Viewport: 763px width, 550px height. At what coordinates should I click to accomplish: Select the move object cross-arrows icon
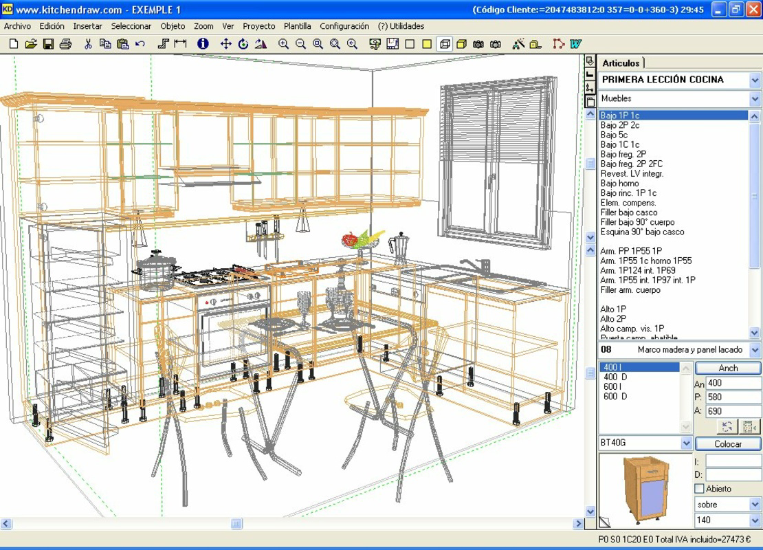point(225,43)
